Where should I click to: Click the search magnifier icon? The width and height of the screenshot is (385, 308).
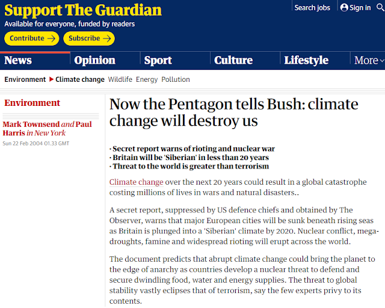coord(380,8)
